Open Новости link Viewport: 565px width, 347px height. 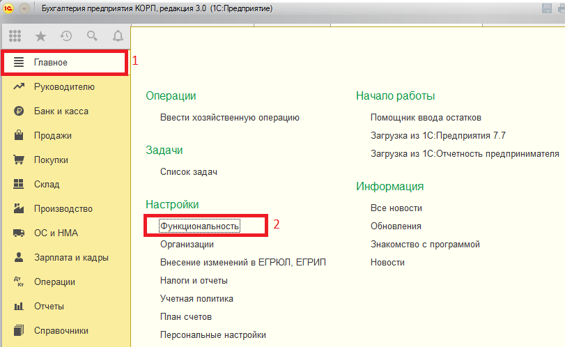coord(387,262)
